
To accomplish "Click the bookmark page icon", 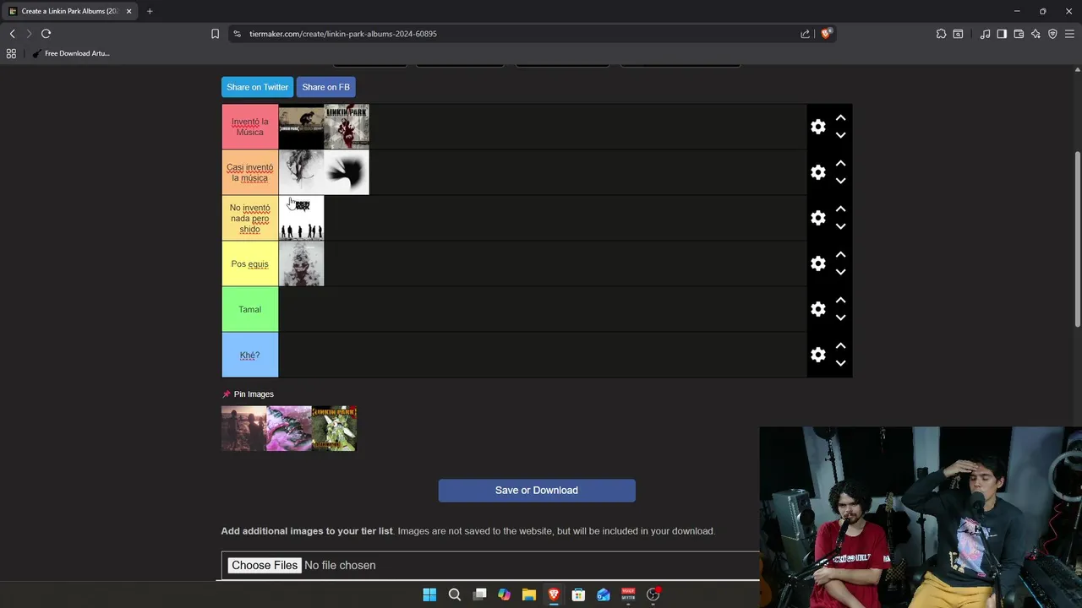I will (x=215, y=34).
